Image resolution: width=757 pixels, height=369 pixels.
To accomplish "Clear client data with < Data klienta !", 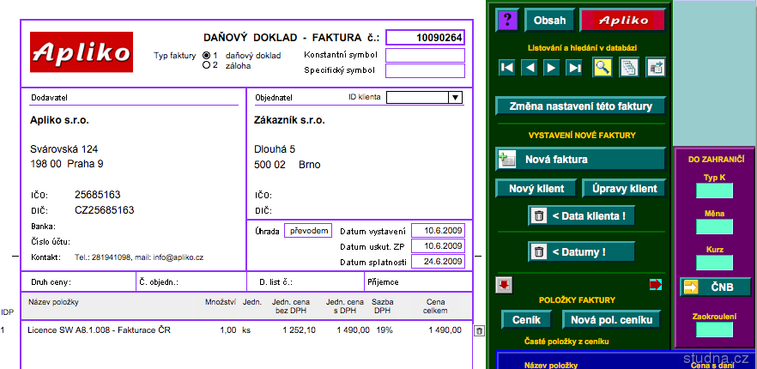I will click(x=581, y=216).
